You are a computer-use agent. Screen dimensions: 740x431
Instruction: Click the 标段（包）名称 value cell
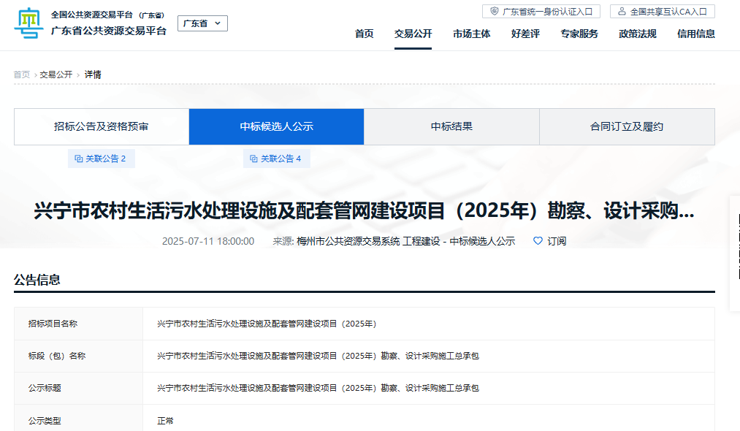429,356
